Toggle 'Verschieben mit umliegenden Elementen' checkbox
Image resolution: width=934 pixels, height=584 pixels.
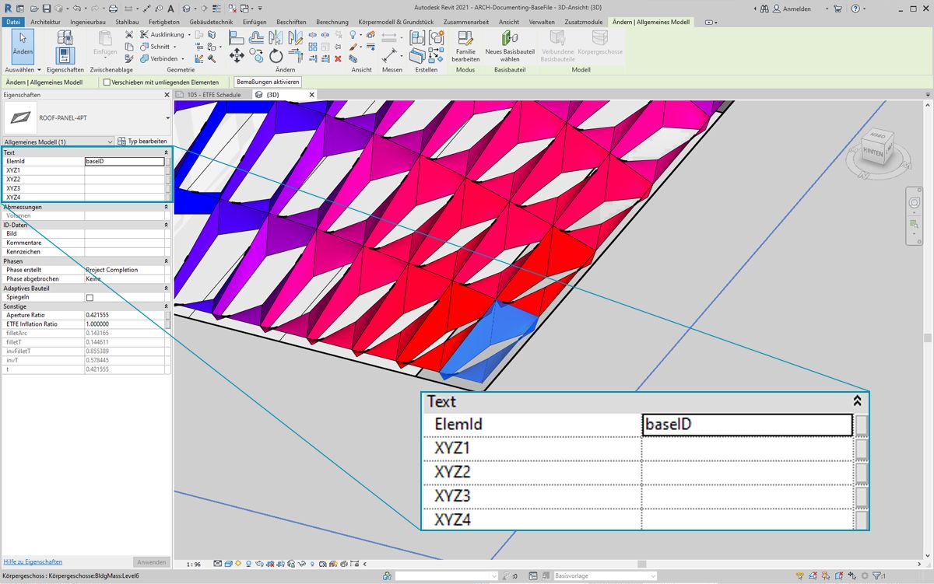[106, 82]
